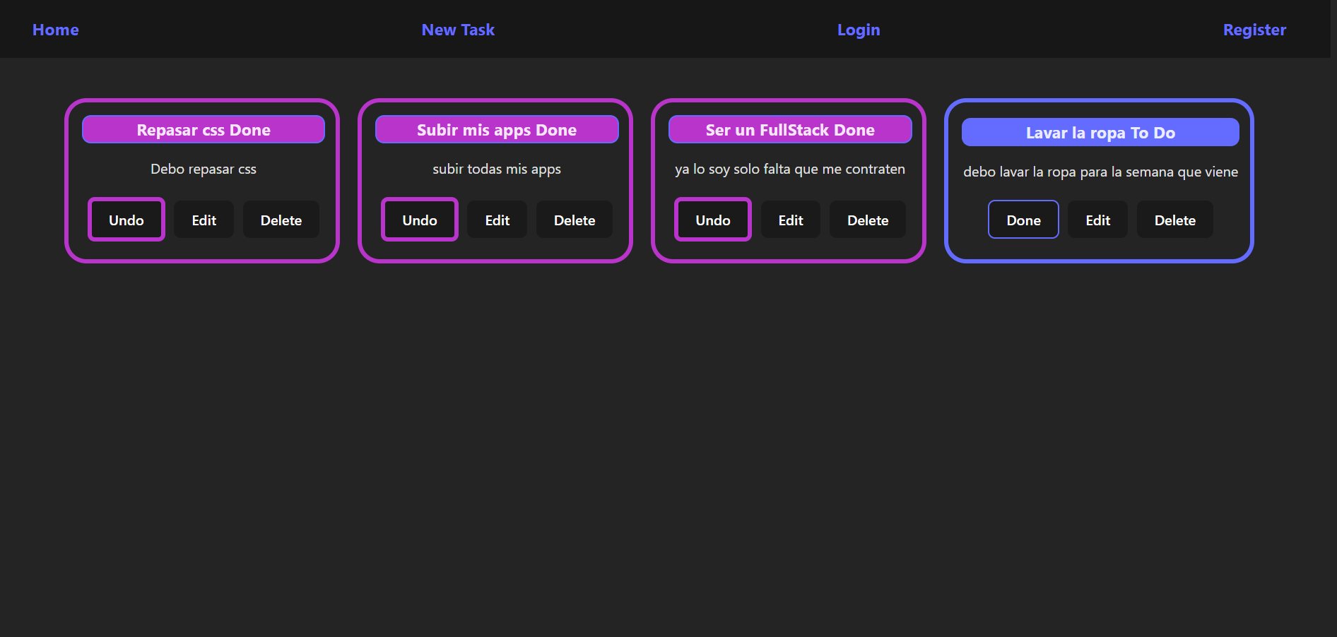
Task: Click the 'Subir mis apps Done' header
Action: [496, 130]
